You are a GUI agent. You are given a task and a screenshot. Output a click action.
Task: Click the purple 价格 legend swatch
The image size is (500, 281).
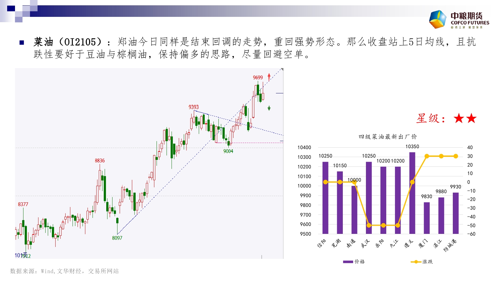click(348, 262)
